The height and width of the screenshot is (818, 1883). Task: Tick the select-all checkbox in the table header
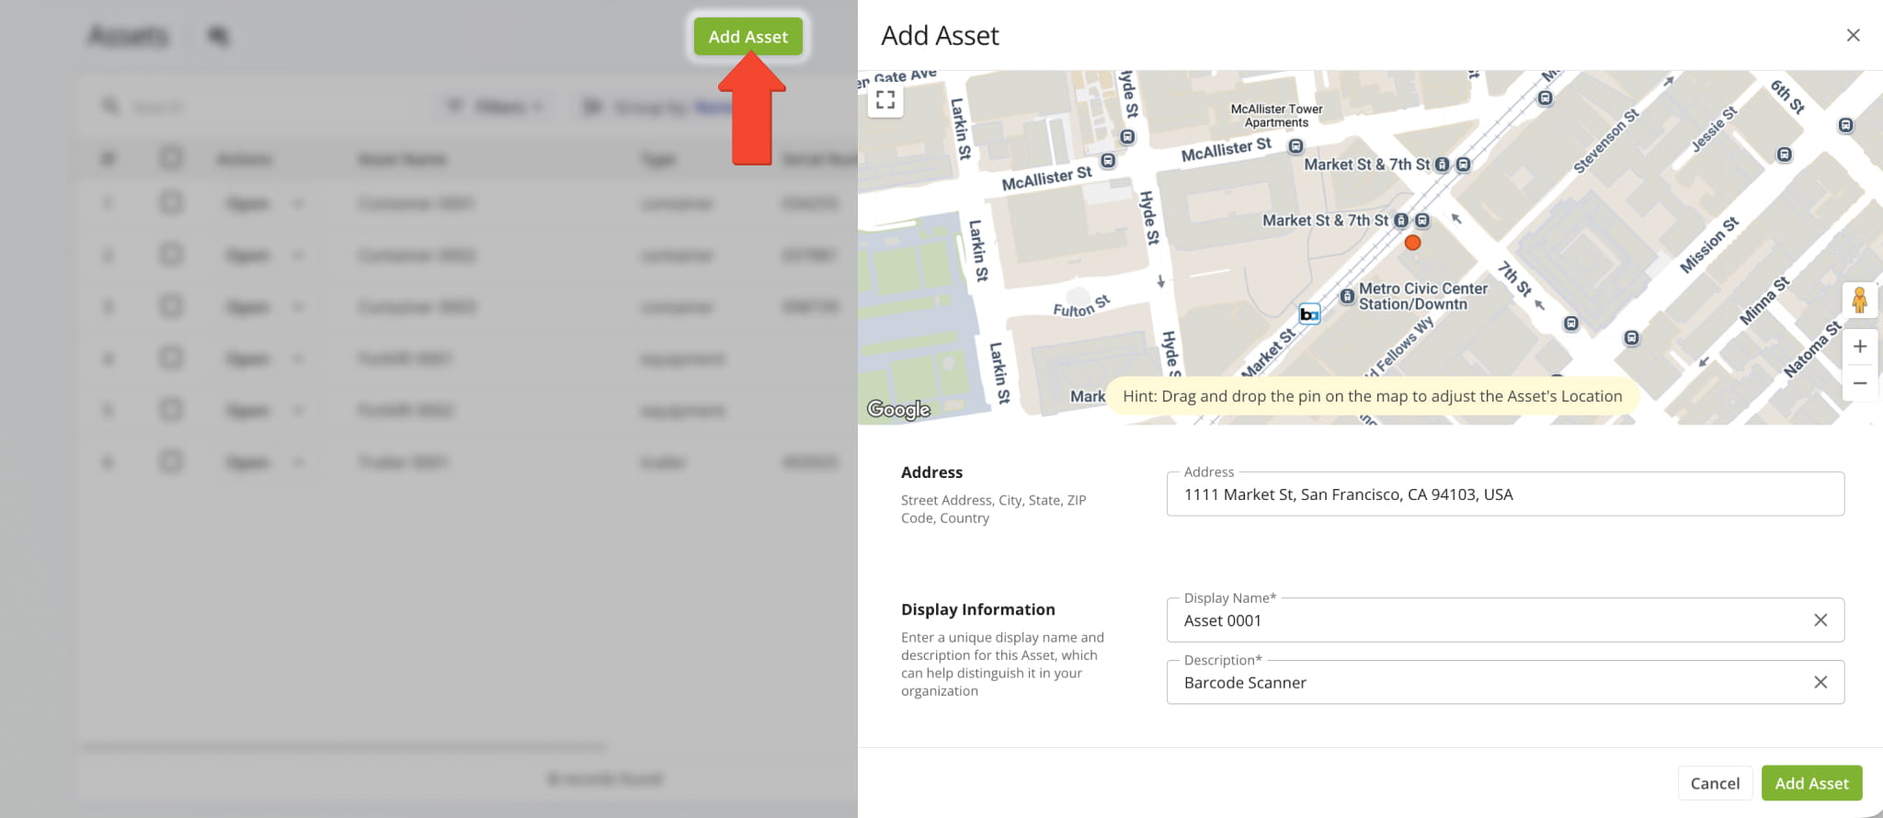(x=171, y=158)
